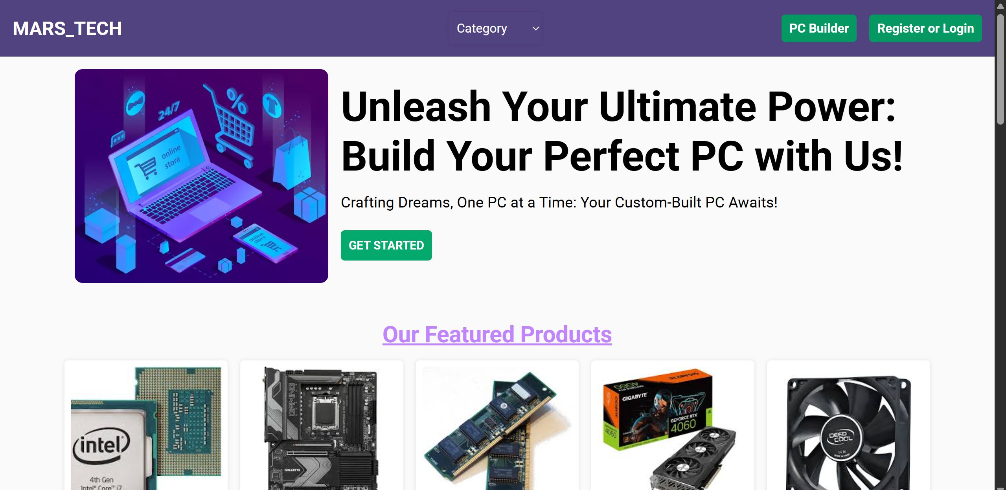Click the vertical scrollbar thumb
The image size is (1006, 490).
click(1000, 69)
